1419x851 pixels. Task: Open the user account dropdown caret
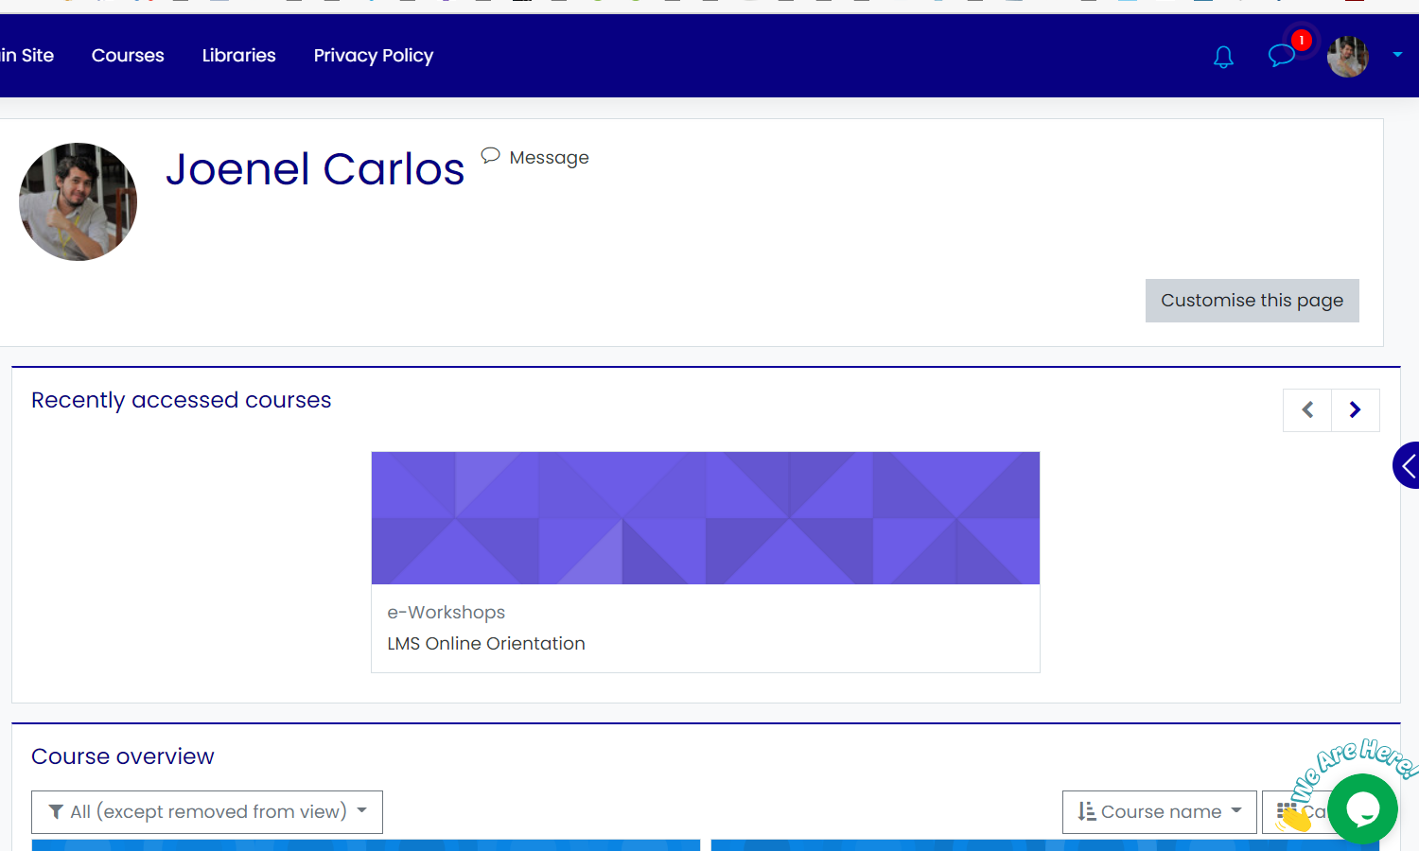[1397, 55]
